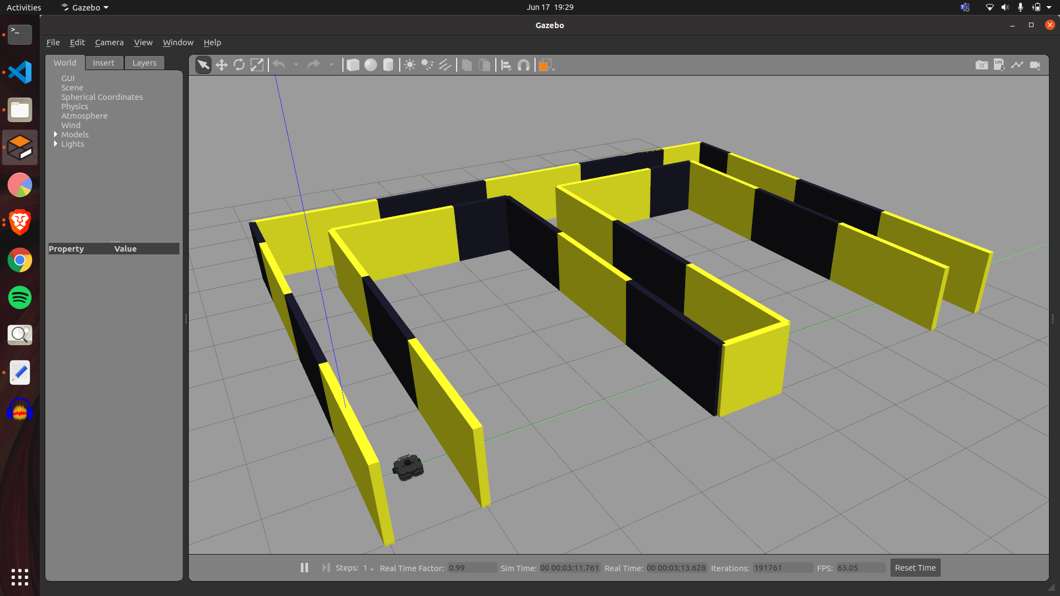1060x596 pixels.
Task: Open the Steps count dropdown
Action: [x=368, y=568]
